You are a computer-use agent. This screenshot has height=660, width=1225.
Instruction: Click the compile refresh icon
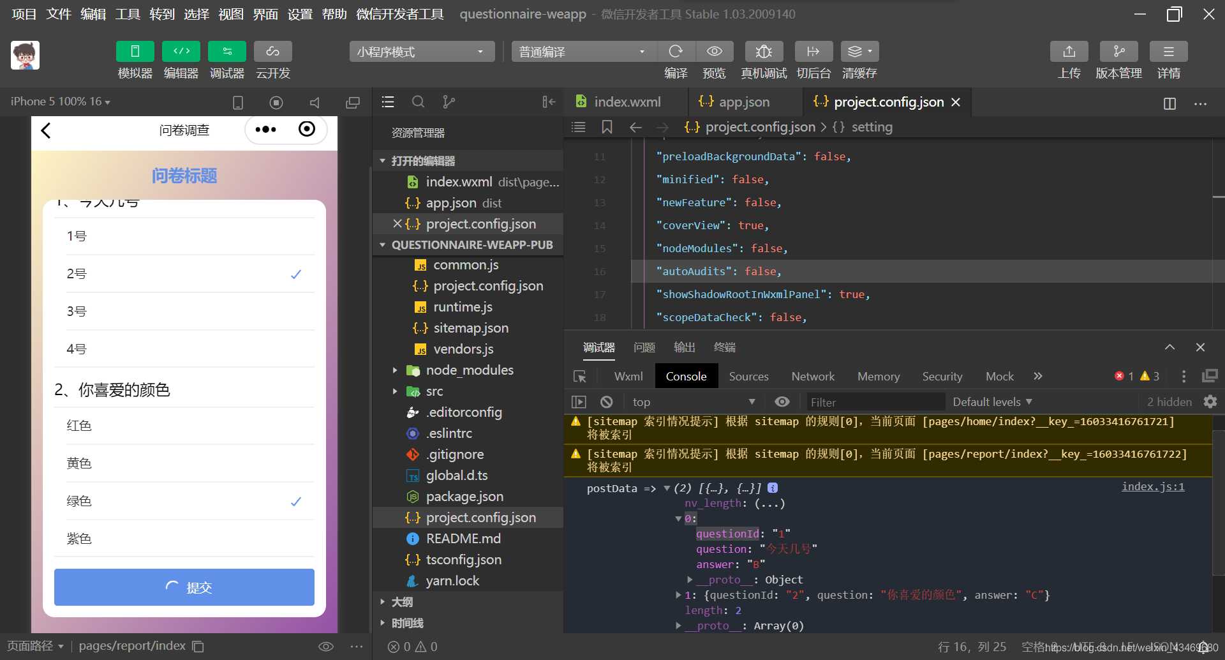tap(676, 51)
